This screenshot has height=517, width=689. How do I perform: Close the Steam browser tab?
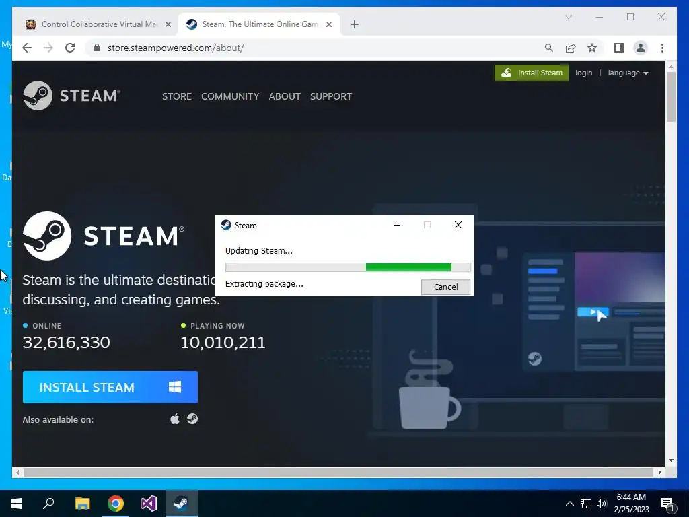[328, 24]
